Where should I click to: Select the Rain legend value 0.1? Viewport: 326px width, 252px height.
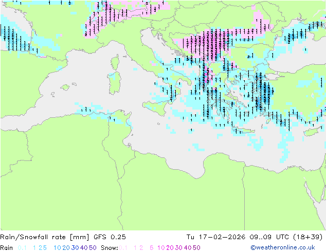(22, 248)
